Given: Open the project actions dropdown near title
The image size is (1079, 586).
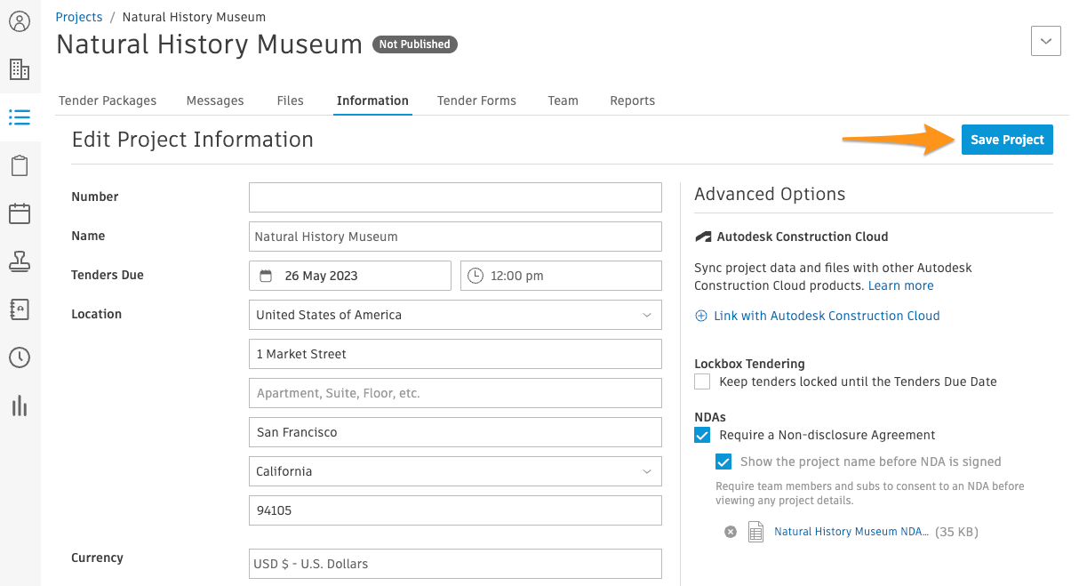Looking at the screenshot, I should 1046,41.
